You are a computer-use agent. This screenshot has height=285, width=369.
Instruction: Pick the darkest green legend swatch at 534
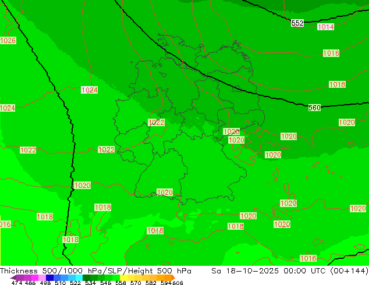point(86,277)
